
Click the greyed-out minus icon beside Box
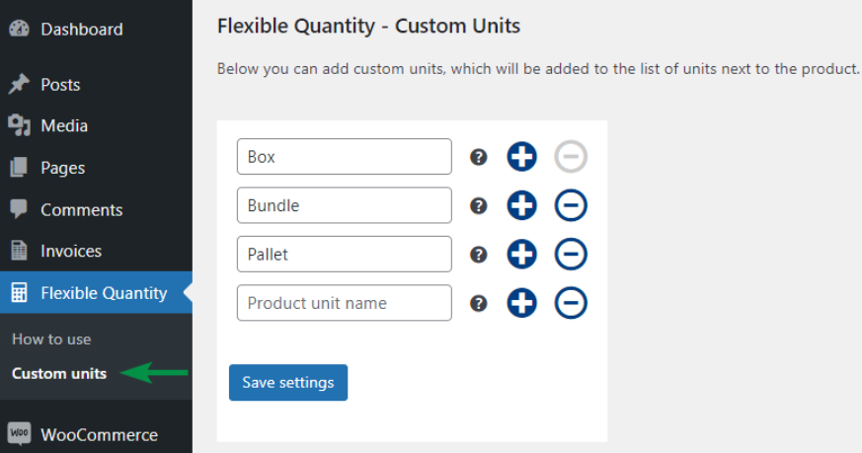pos(571,157)
